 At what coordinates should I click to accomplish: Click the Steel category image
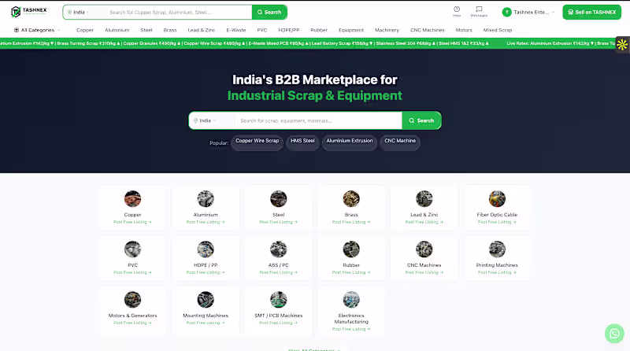point(279,199)
